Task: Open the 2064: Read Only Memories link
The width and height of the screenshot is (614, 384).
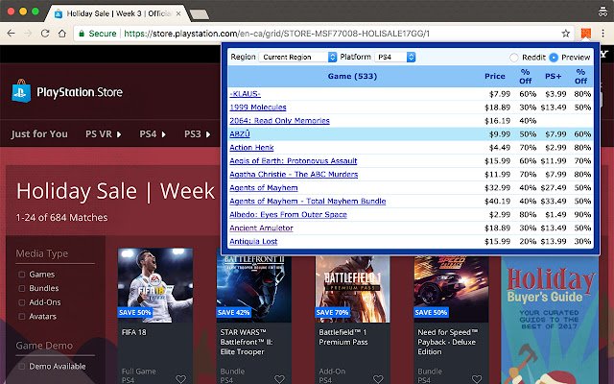Action: (279, 121)
